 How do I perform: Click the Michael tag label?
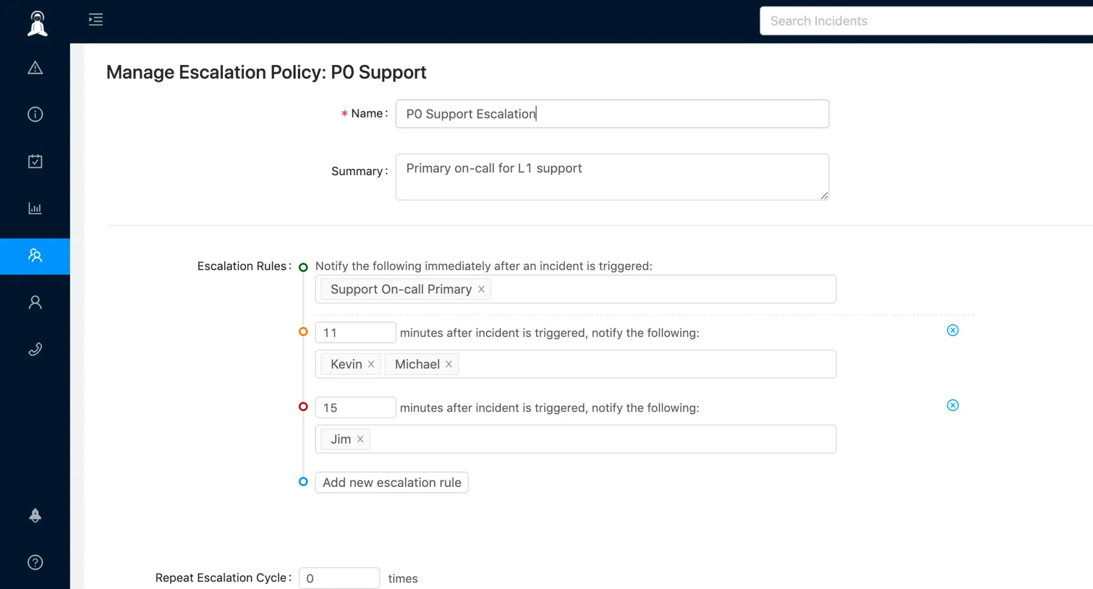click(417, 364)
